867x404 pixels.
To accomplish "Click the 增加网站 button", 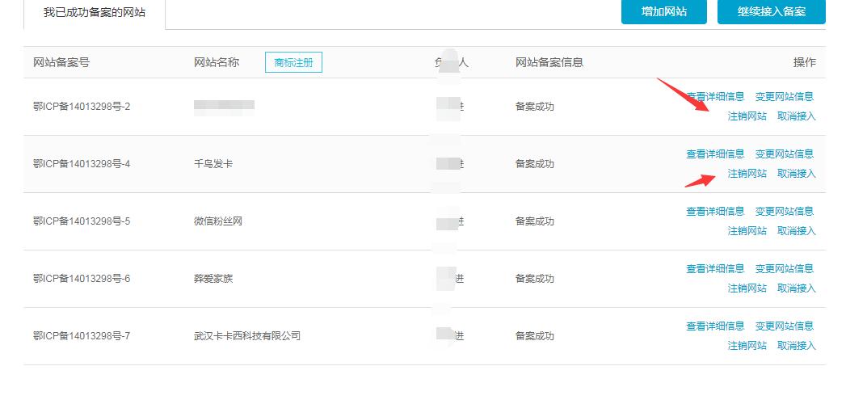I will (664, 11).
